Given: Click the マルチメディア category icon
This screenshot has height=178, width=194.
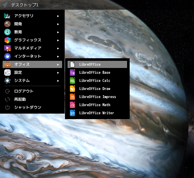Looking at the screenshot, I should pyautogui.click(x=7, y=48).
